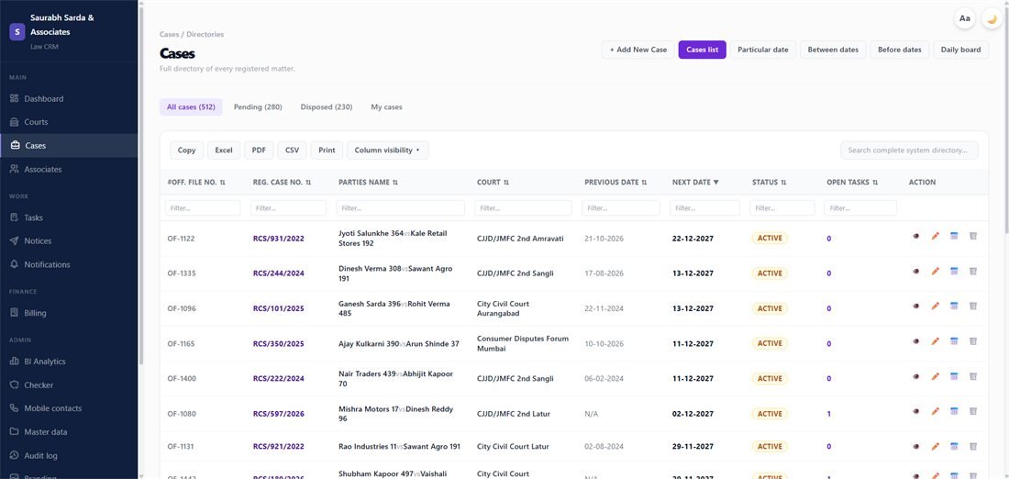Open Courts in sidebar

coord(69,122)
